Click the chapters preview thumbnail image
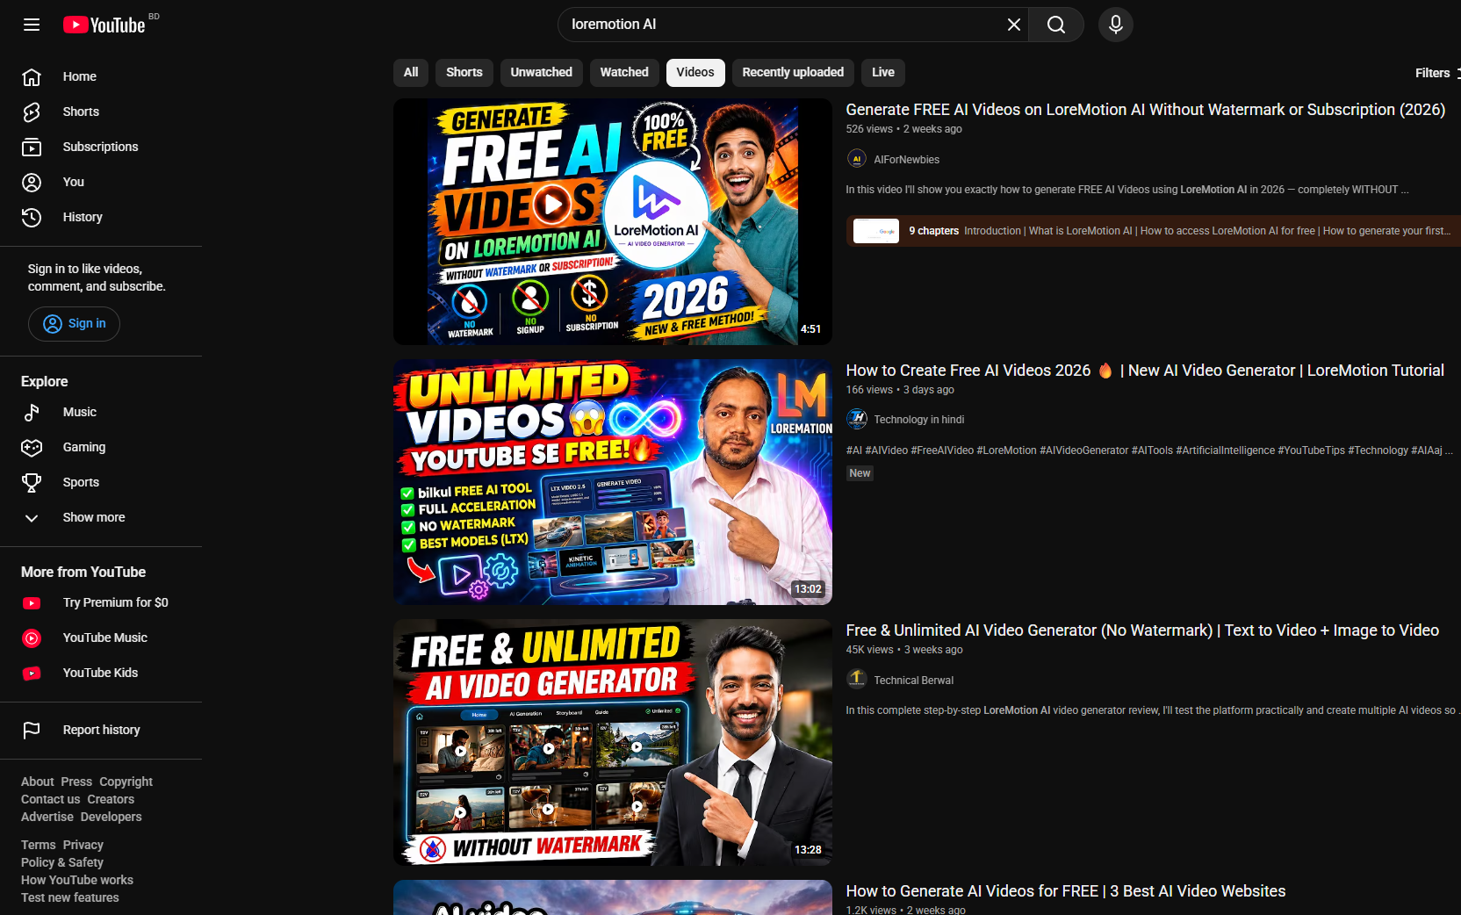Viewport: 1461px width, 915px height. [x=876, y=231]
